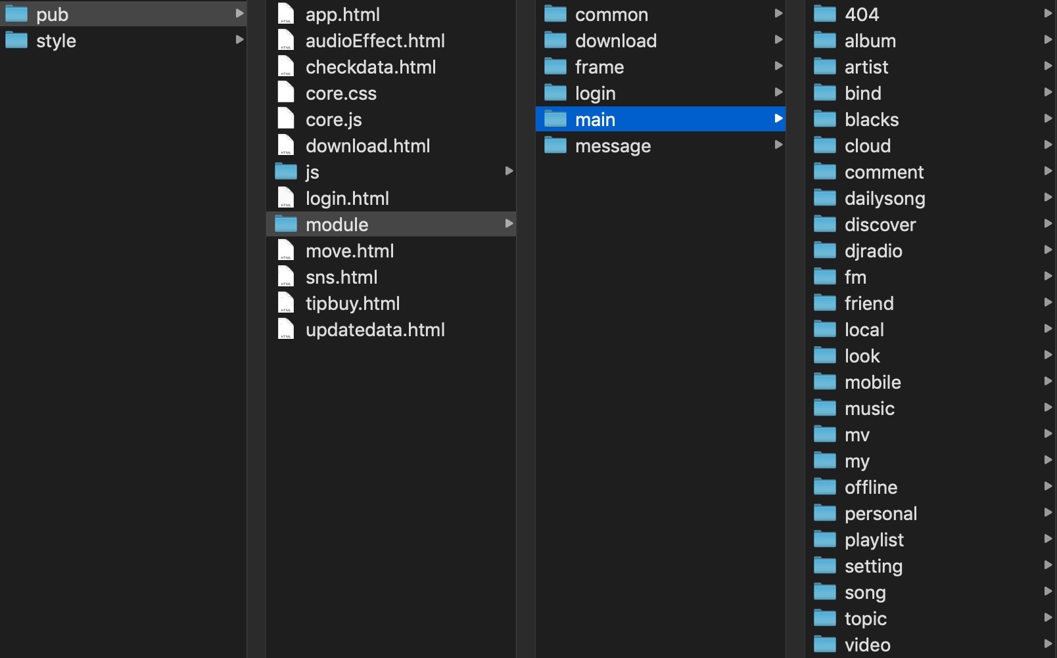The image size is (1057, 658).
Task: Select the tipbuy.html file
Action: tap(352, 303)
